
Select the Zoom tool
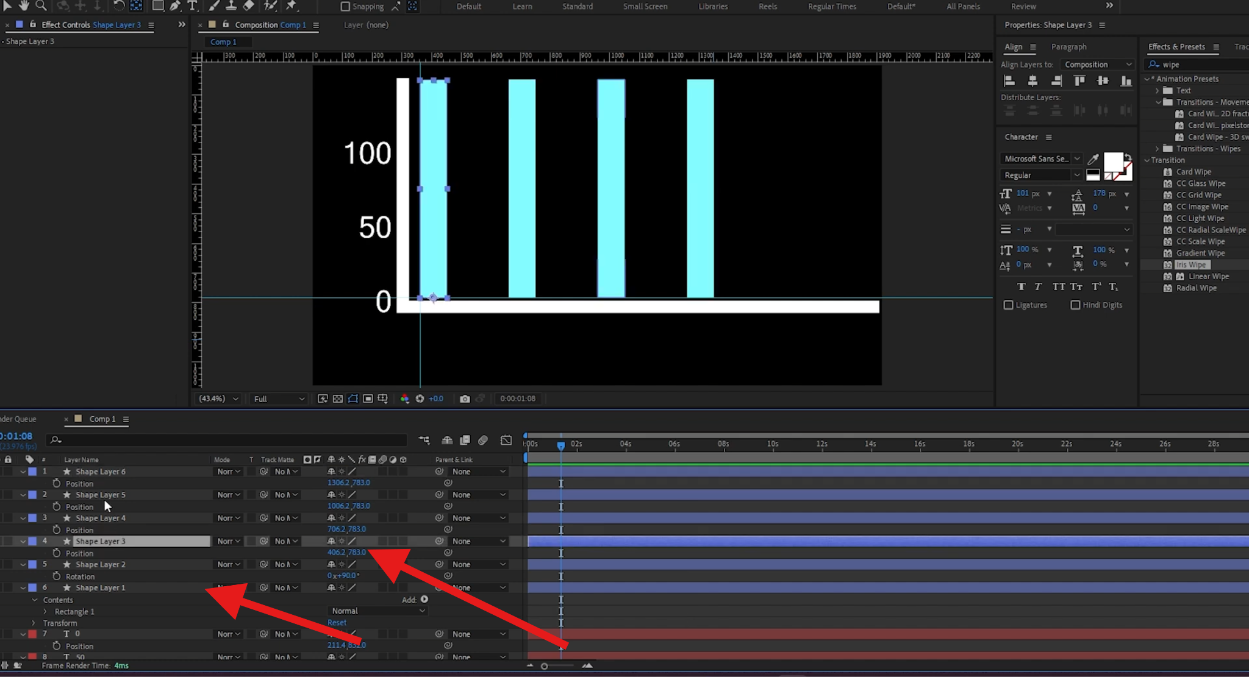41,6
